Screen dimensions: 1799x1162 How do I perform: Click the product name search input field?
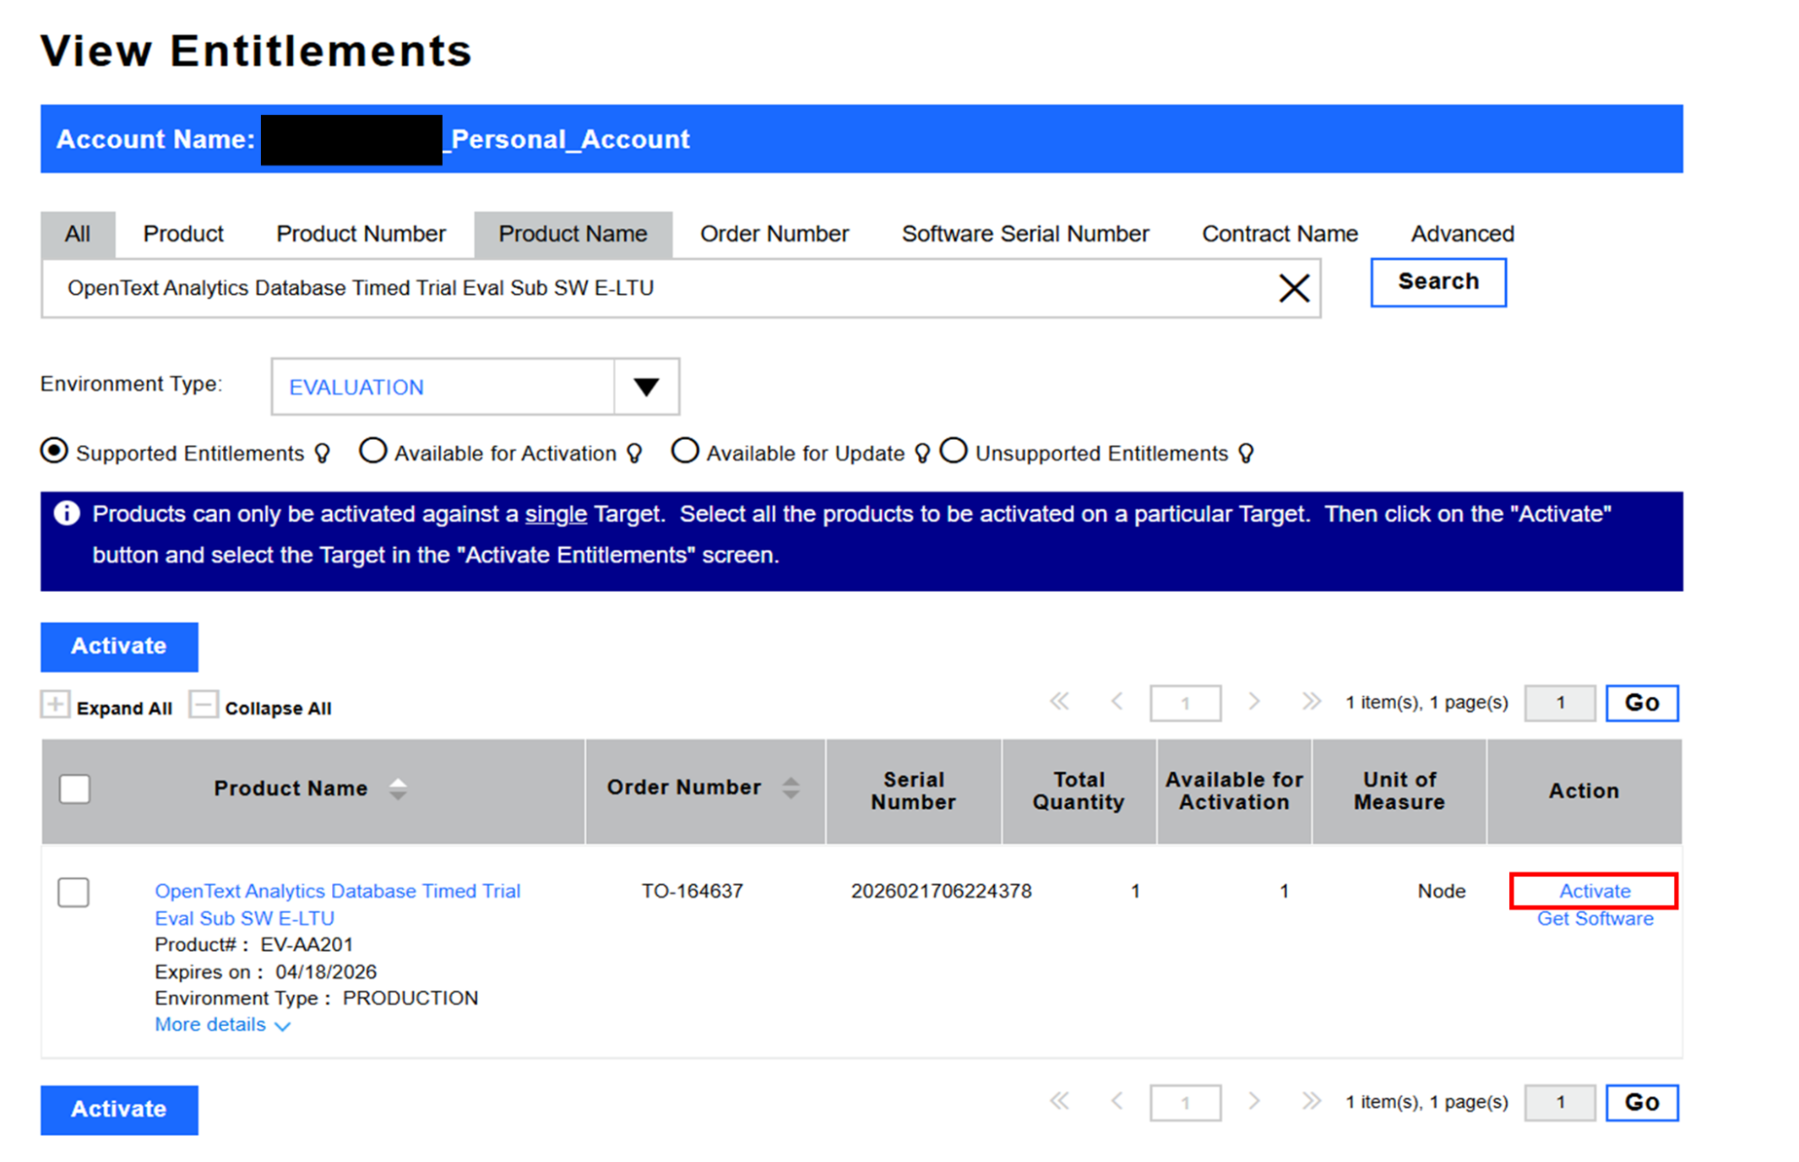[630, 289]
